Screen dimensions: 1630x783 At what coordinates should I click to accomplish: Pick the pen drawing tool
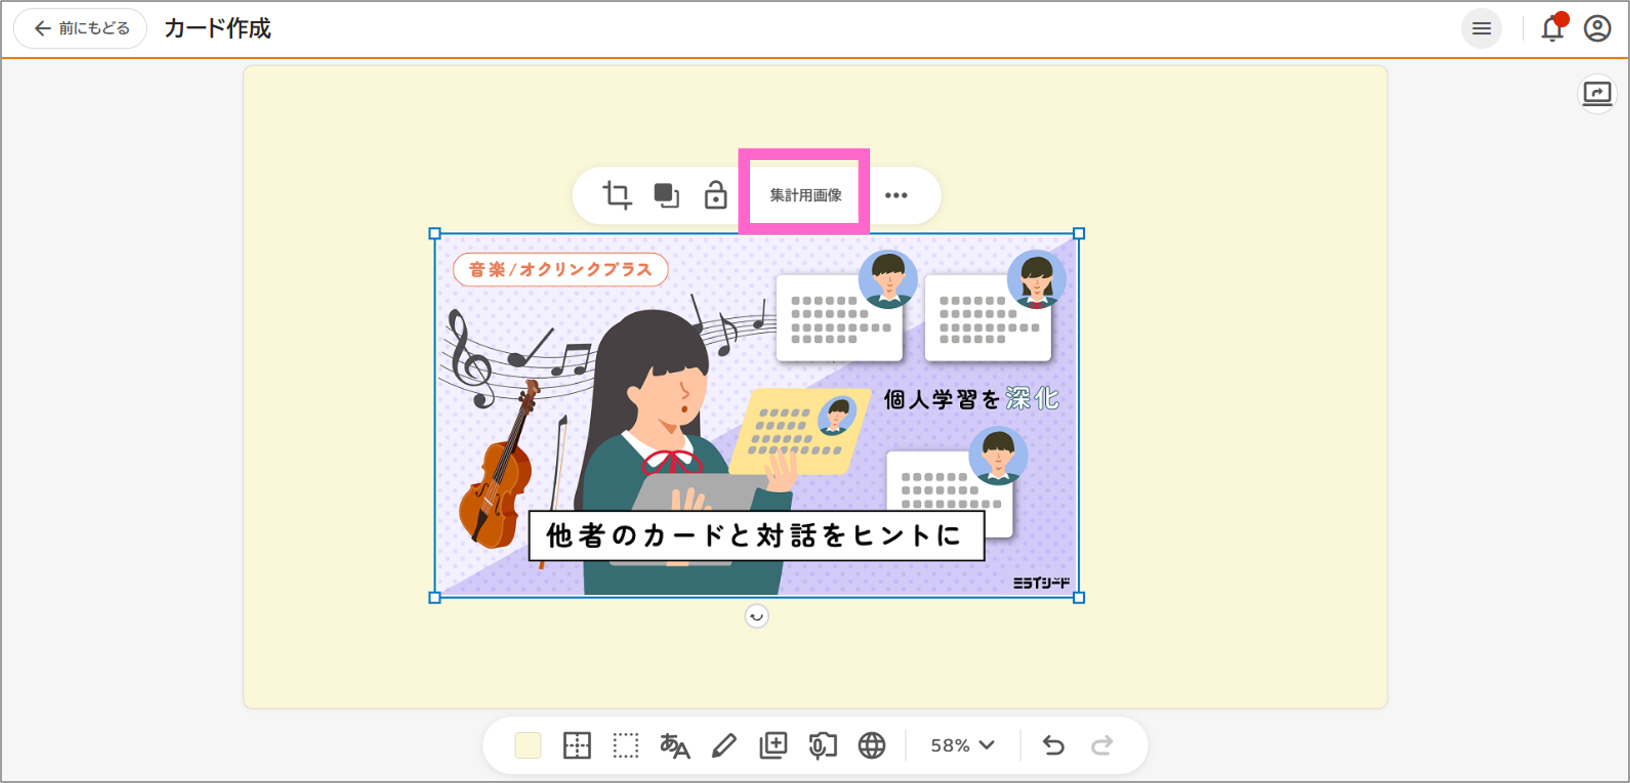[x=723, y=745]
